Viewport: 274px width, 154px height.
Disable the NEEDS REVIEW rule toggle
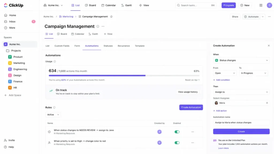pyautogui.click(x=177, y=132)
